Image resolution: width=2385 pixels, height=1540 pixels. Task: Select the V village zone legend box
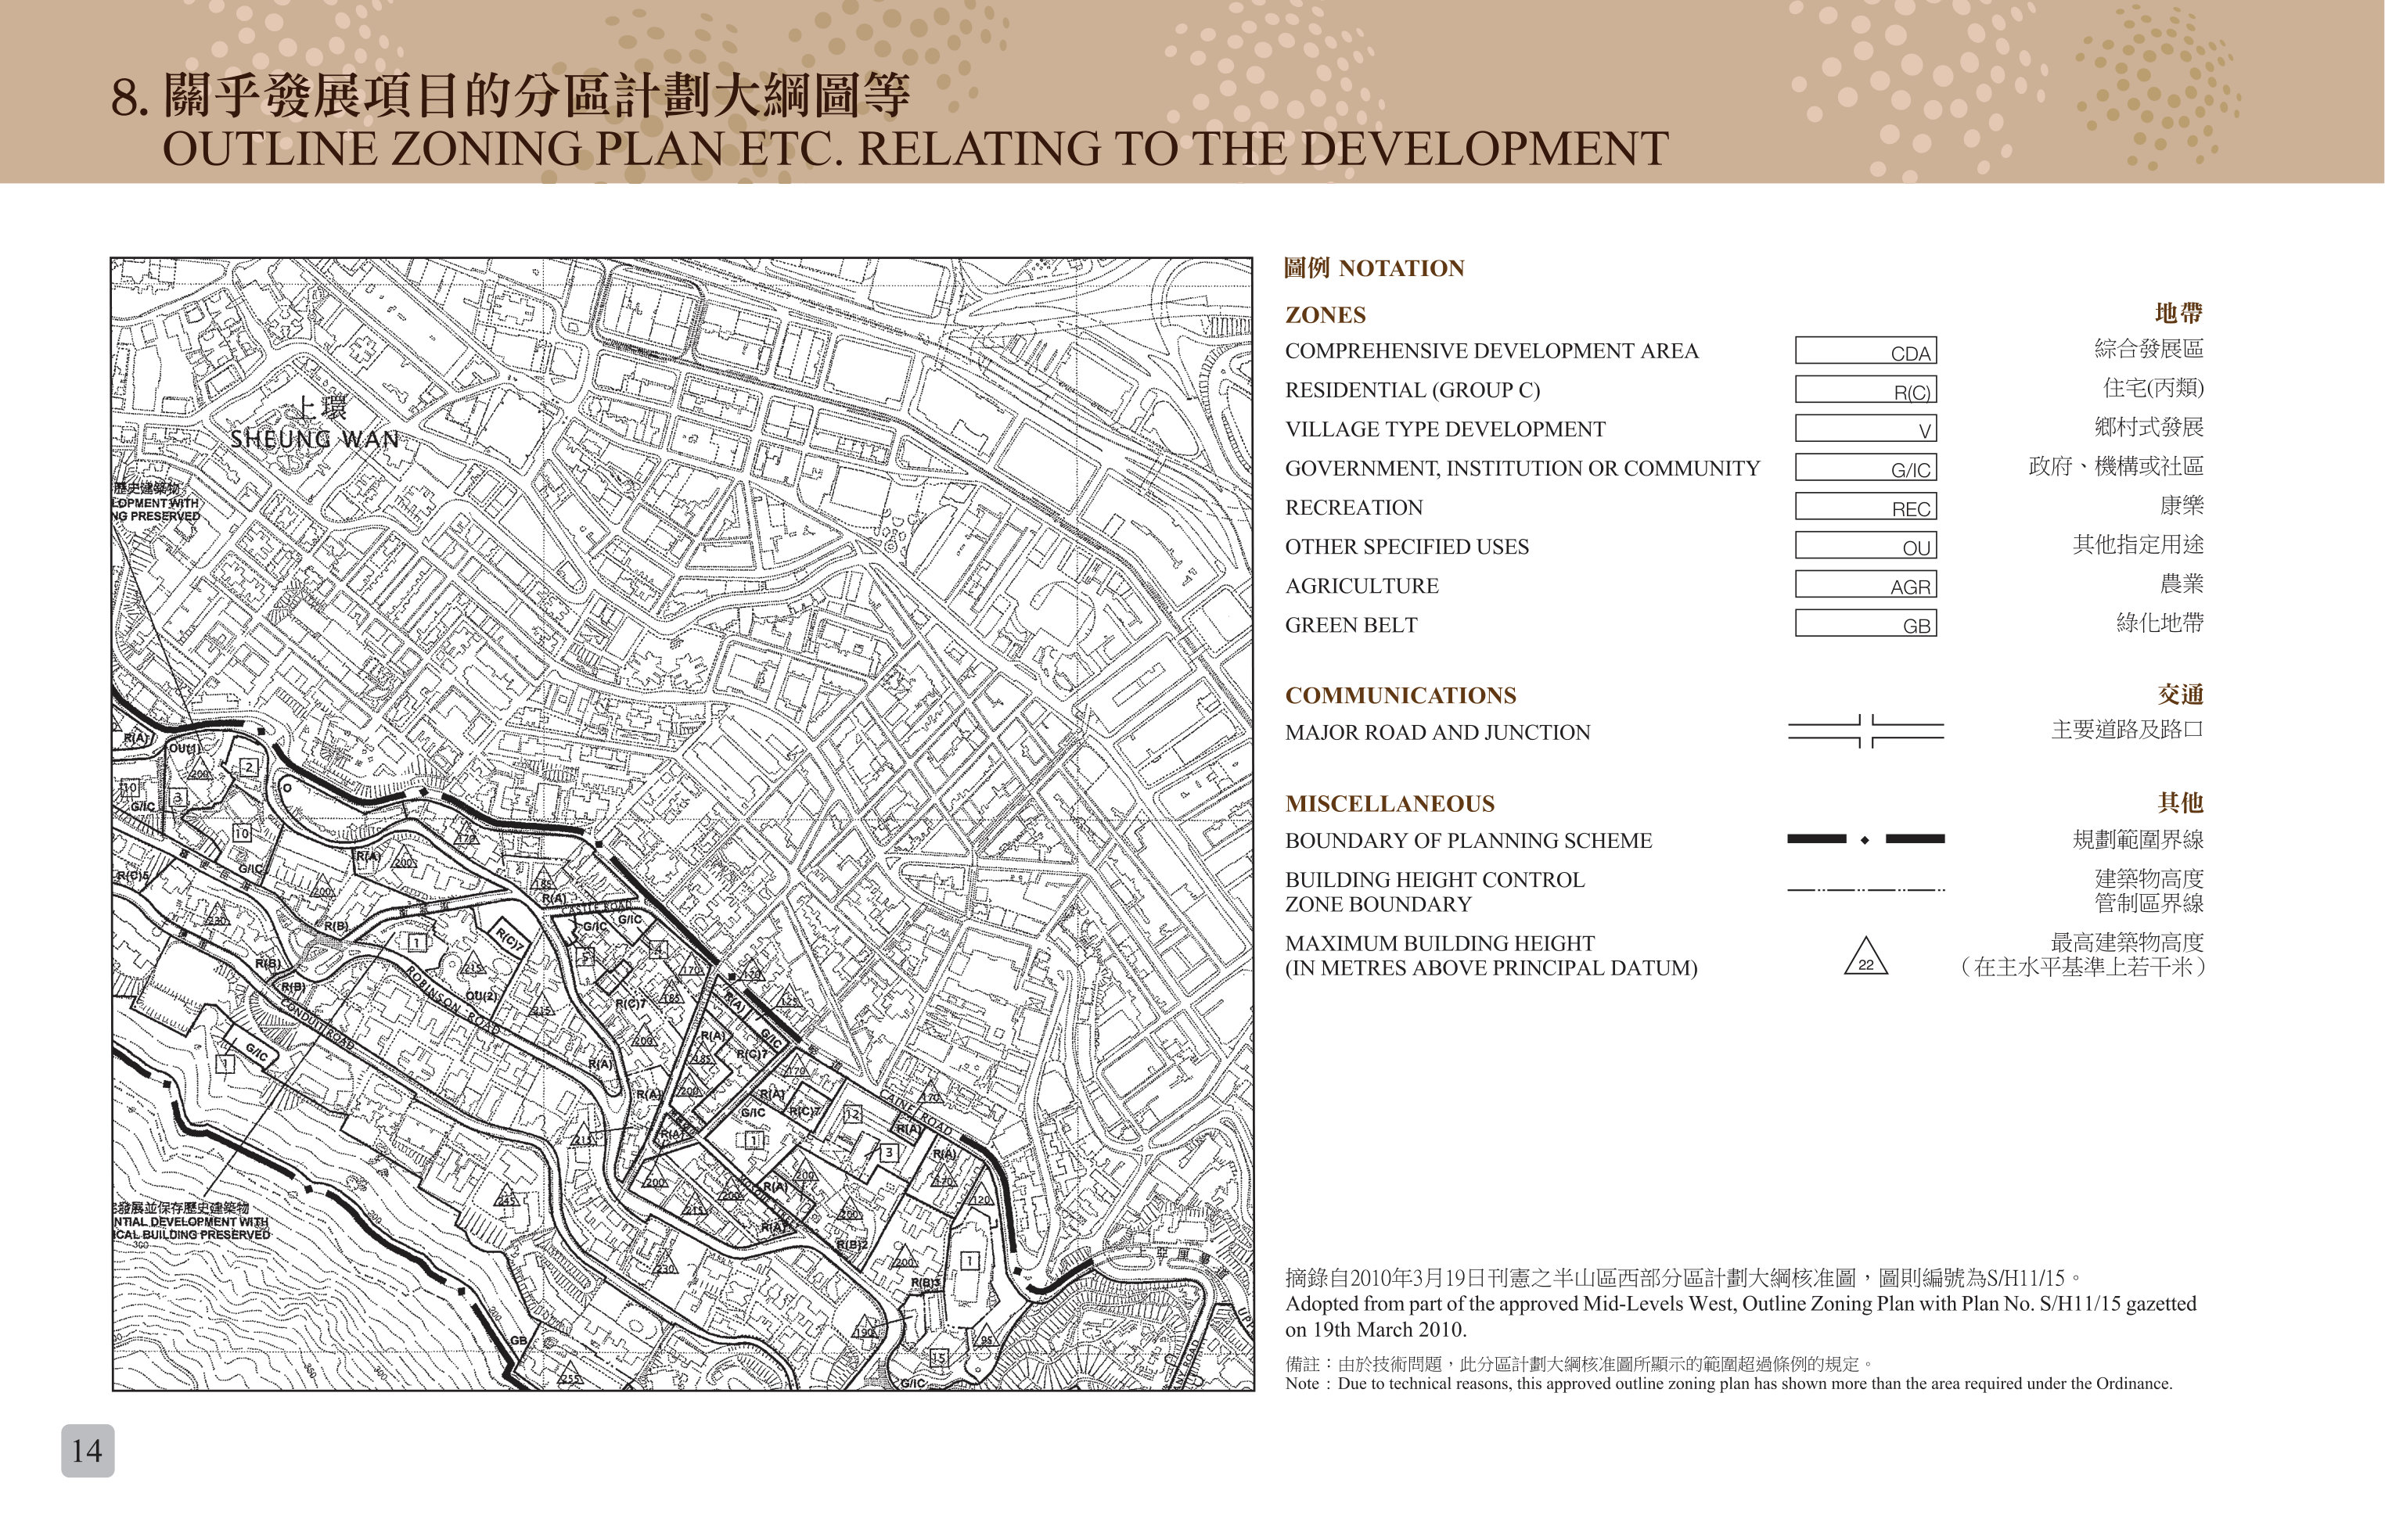click(x=1865, y=428)
